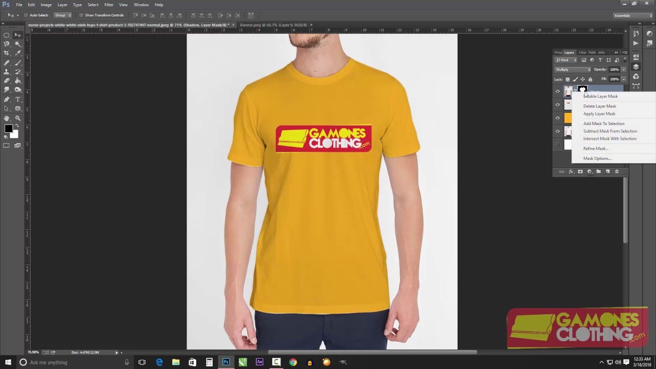
Task: Click Delete layer trash icon
Action: [617, 172]
